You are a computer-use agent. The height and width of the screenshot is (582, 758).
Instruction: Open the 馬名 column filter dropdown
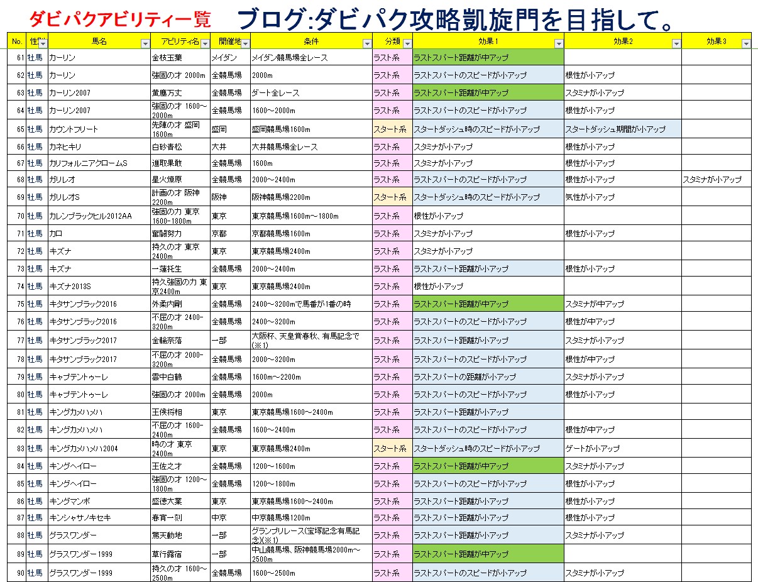click(145, 44)
